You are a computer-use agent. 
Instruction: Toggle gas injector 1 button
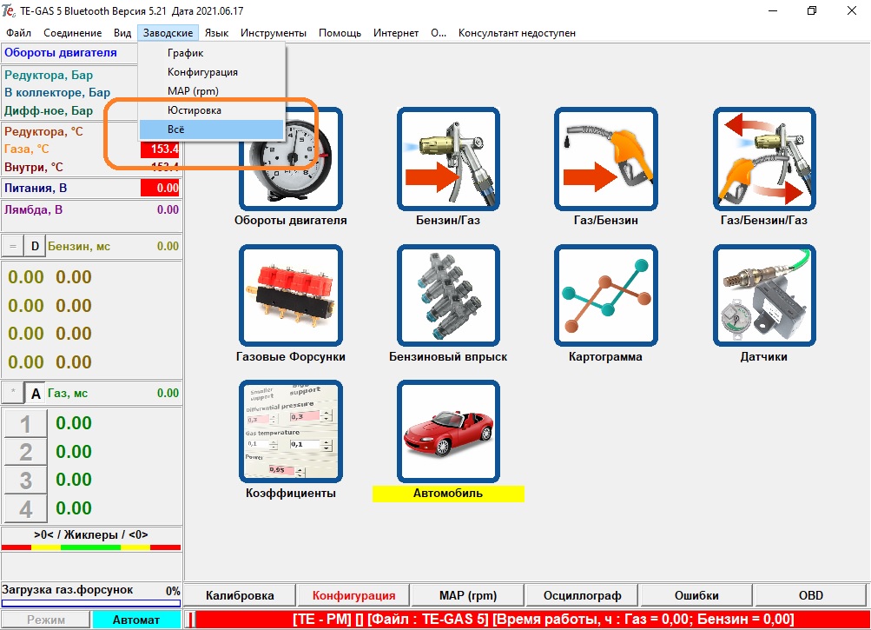[25, 424]
